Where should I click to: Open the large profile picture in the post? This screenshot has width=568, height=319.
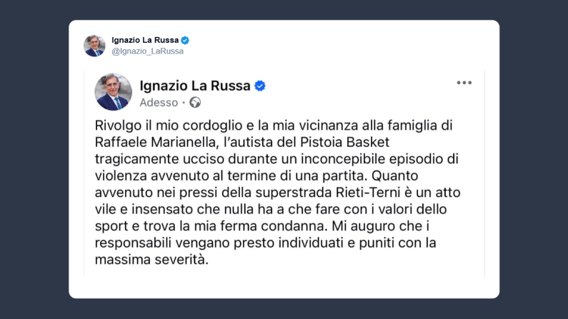[x=113, y=92]
